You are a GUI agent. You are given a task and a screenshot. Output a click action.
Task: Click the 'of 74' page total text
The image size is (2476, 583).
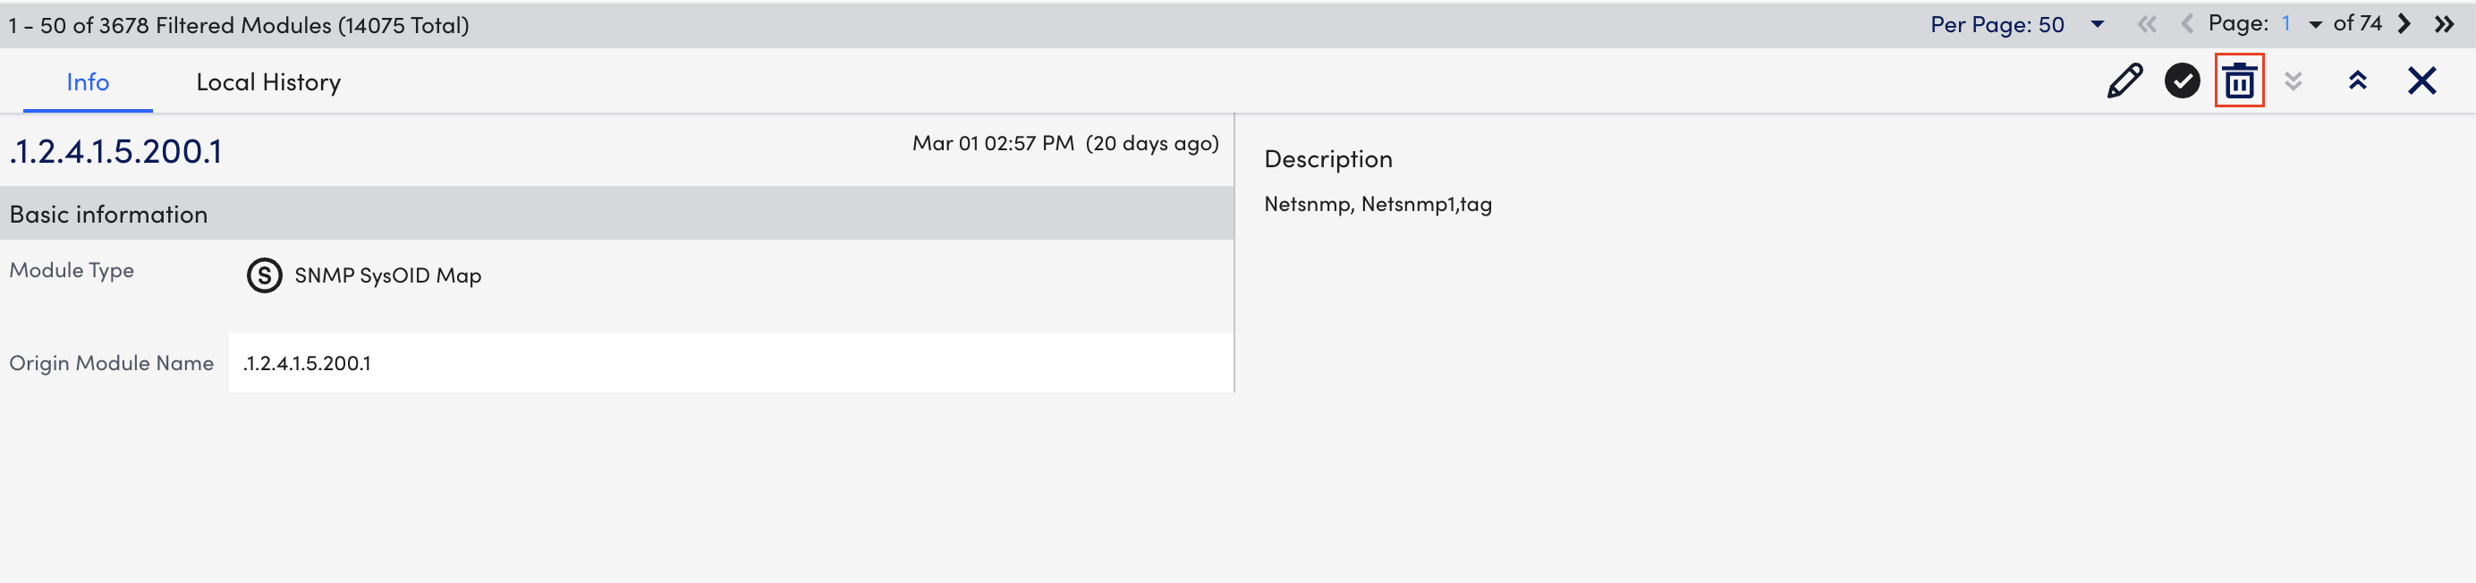click(x=2357, y=24)
